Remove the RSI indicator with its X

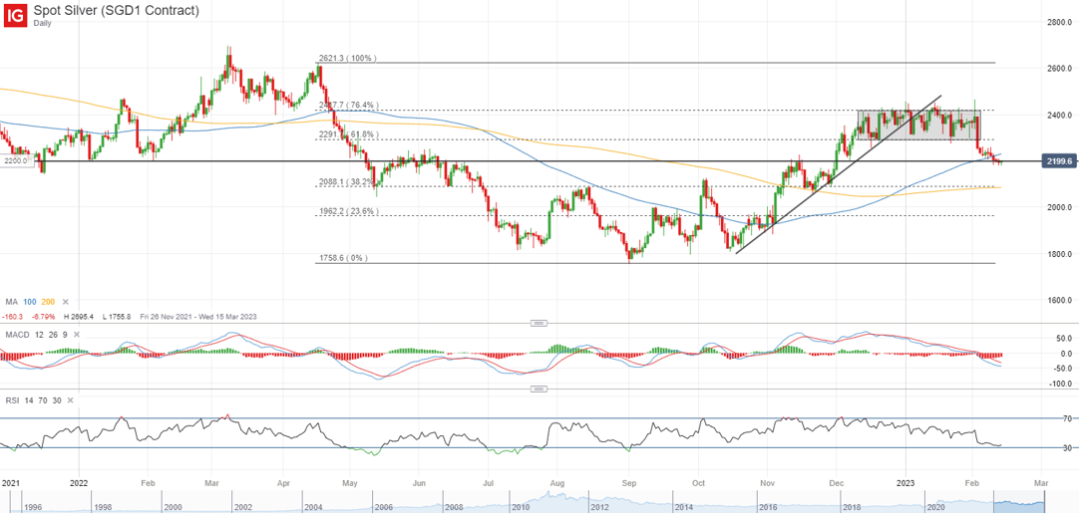click(70, 399)
